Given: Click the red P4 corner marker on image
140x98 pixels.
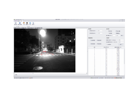Looking at the screenshot, I should tap(53, 54).
